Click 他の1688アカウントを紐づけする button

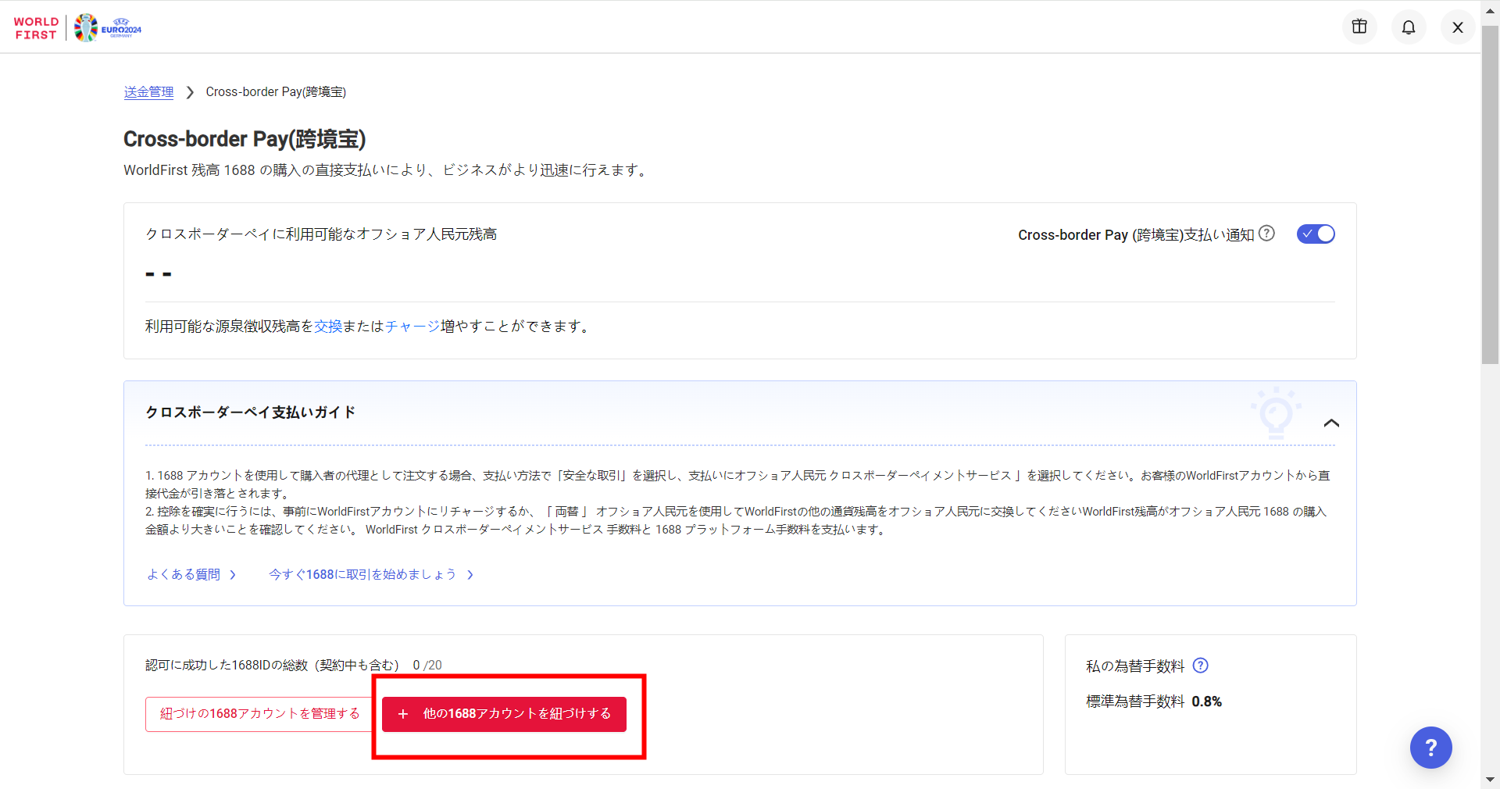[504, 714]
